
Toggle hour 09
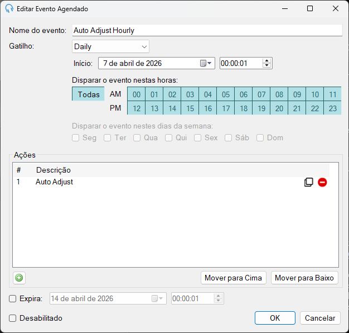point(297,94)
